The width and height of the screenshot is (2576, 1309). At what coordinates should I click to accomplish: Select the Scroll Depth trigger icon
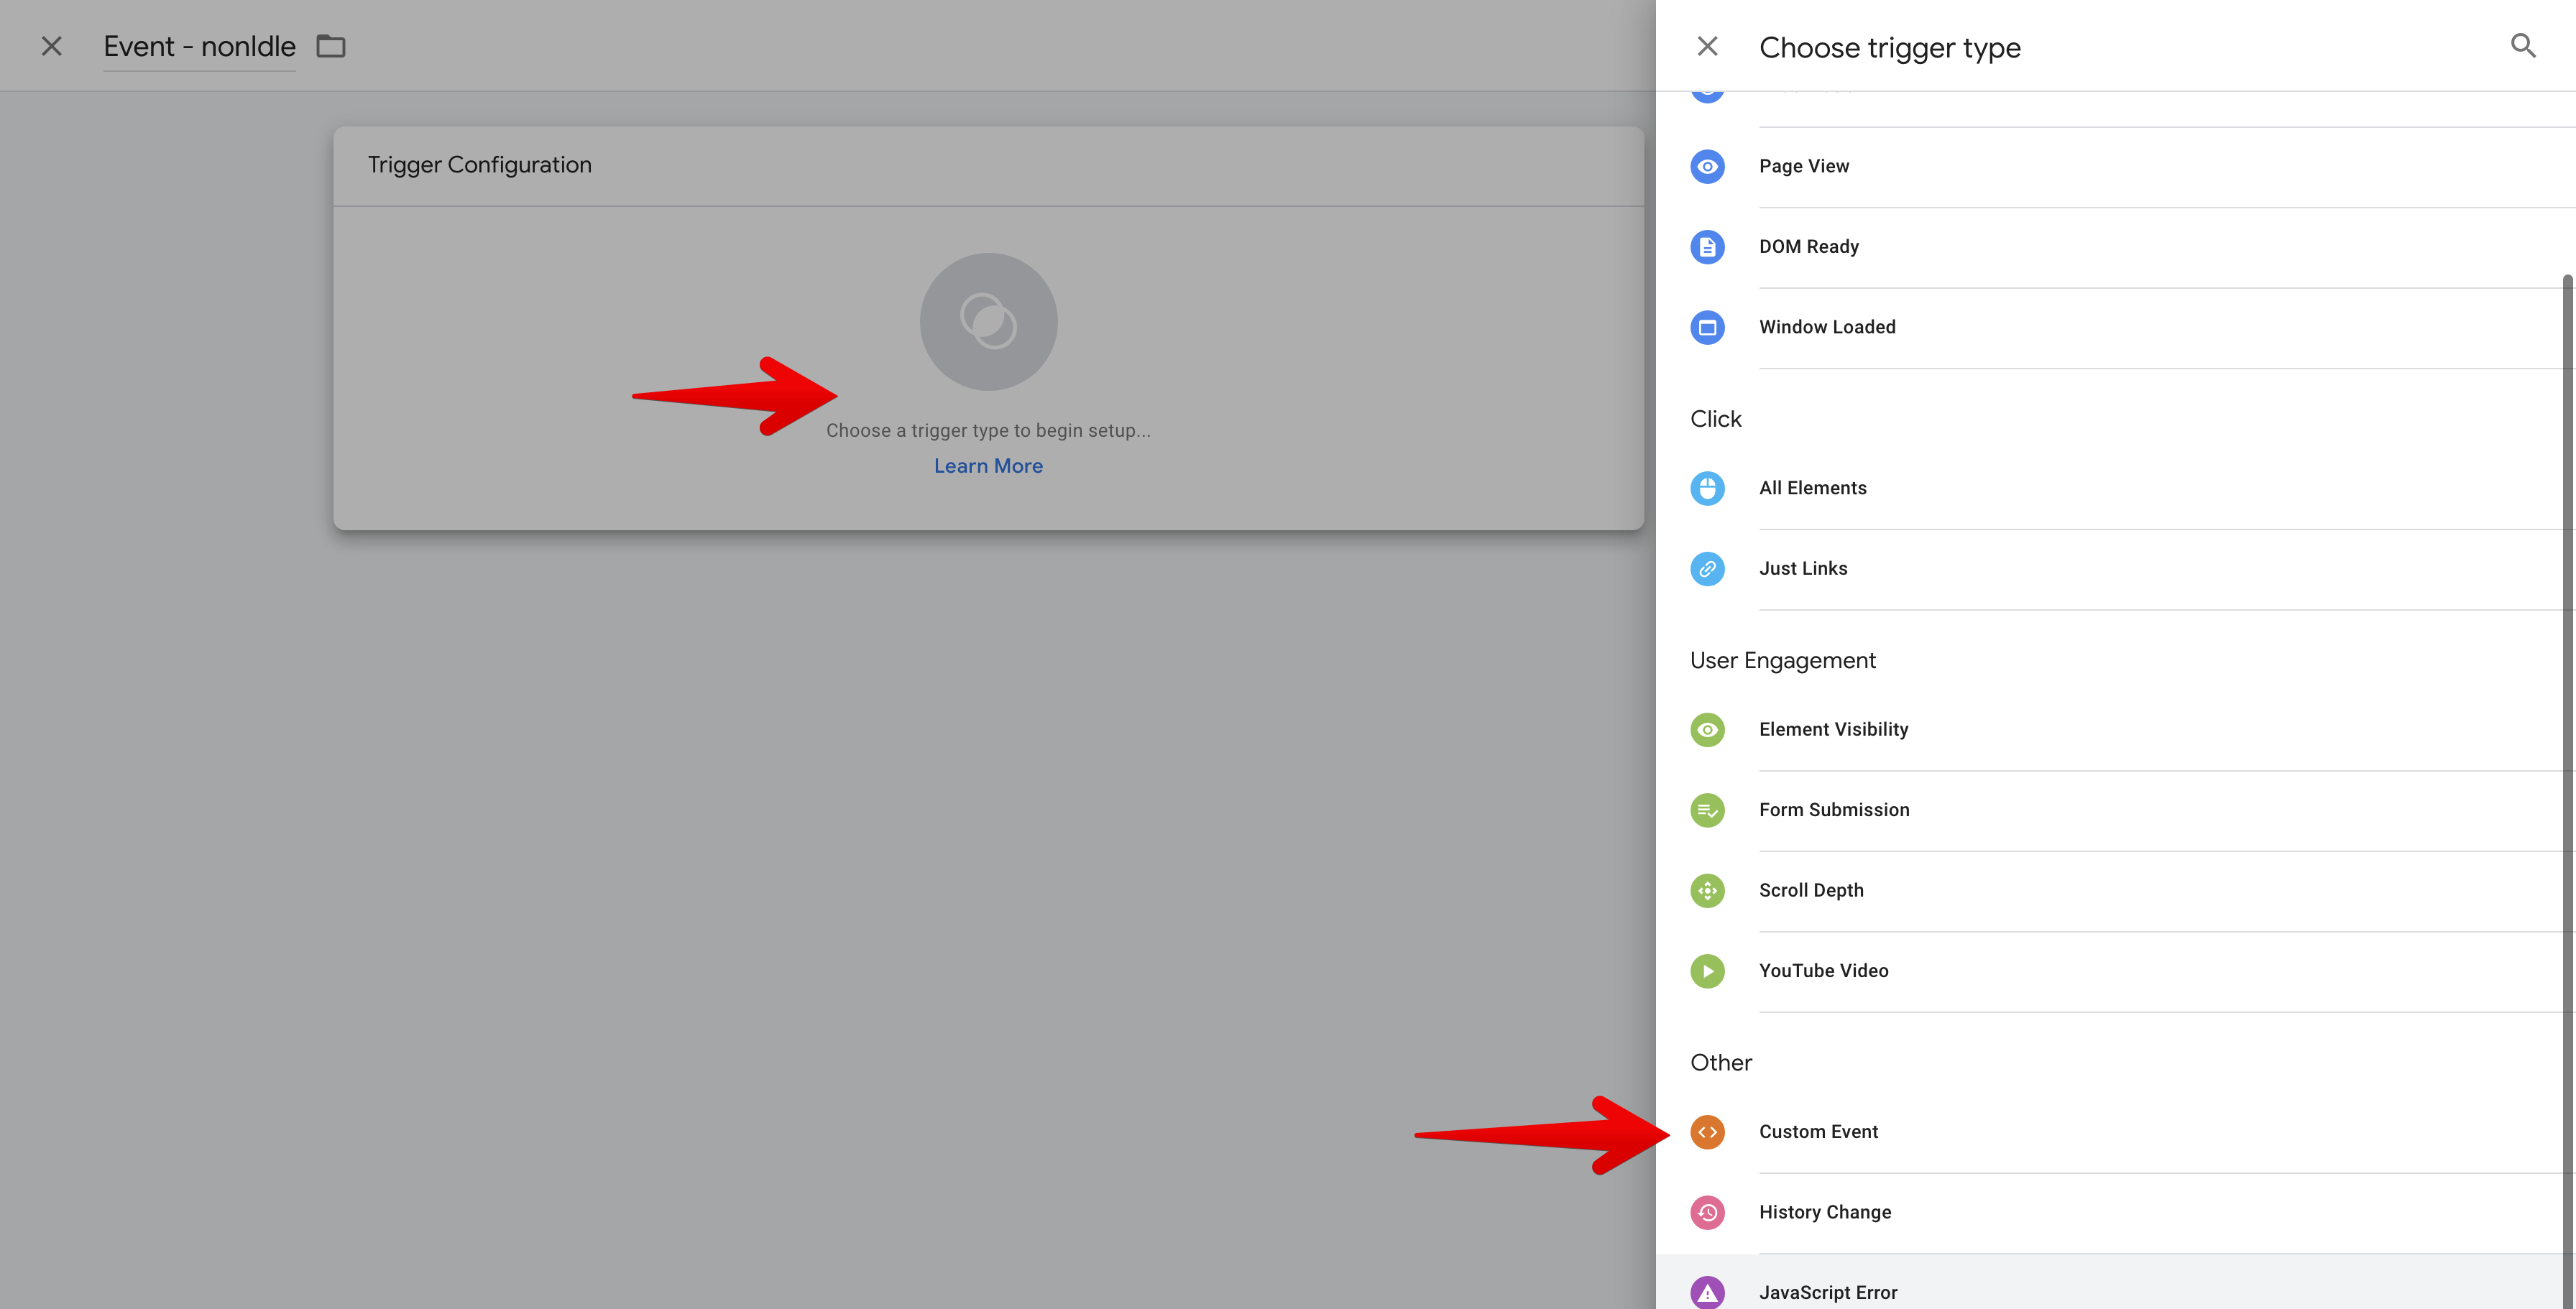click(x=1707, y=890)
